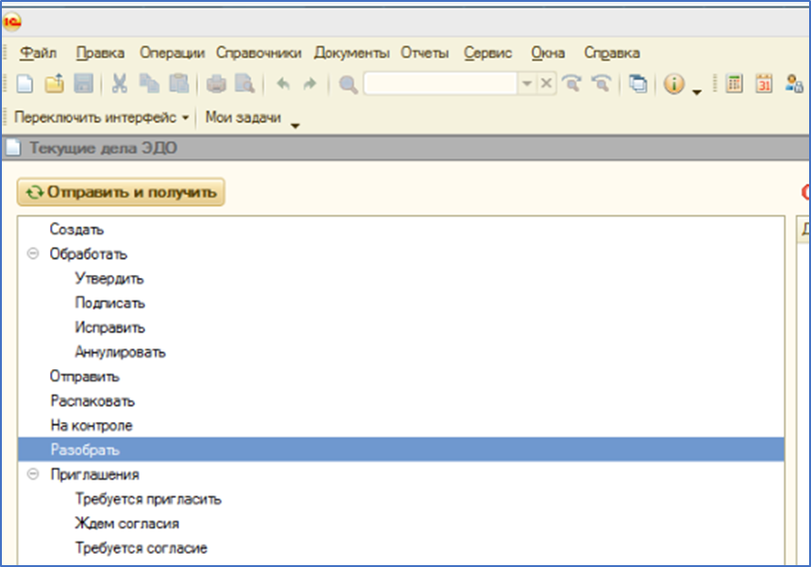Click the user lock icon
The image size is (811, 567).
coord(794,83)
